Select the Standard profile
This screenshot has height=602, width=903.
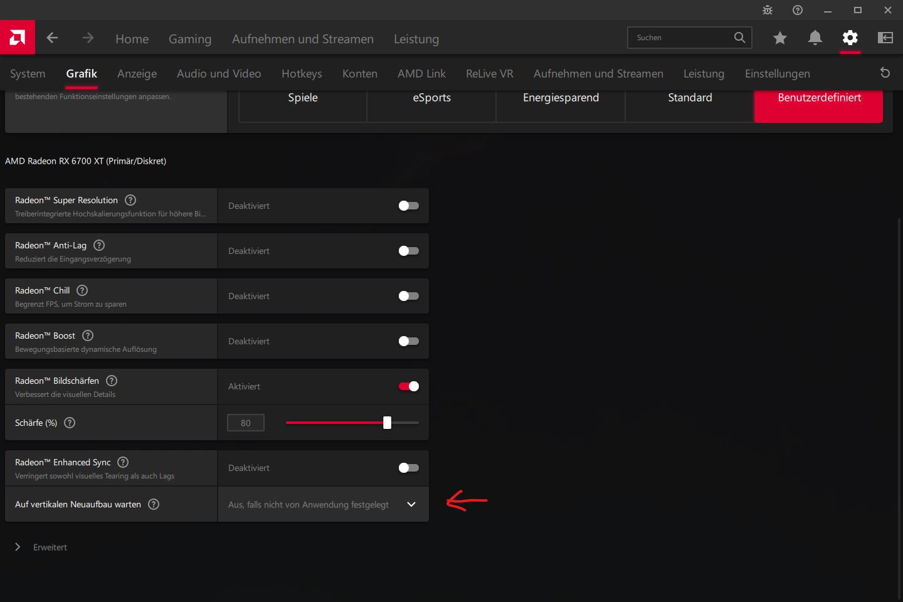[690, 105]
